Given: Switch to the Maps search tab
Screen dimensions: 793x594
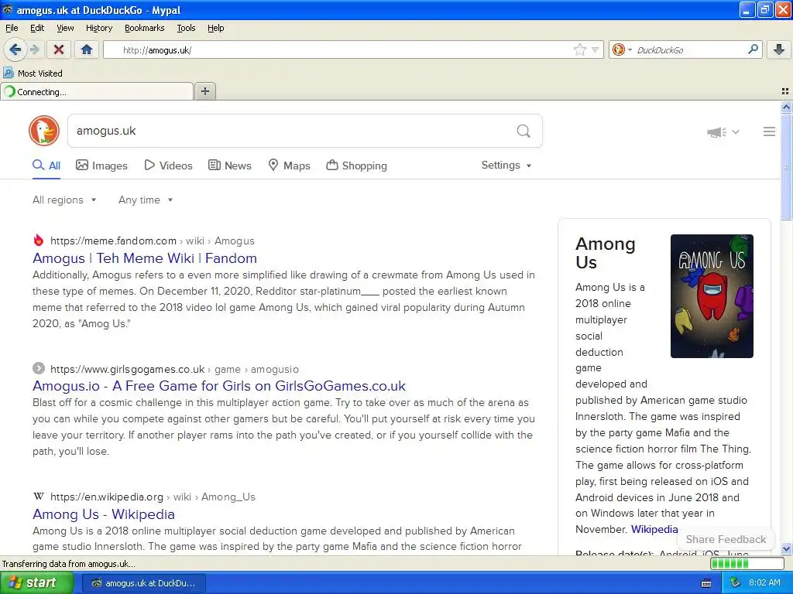Looking at the screenshot, I should (290, 166).
